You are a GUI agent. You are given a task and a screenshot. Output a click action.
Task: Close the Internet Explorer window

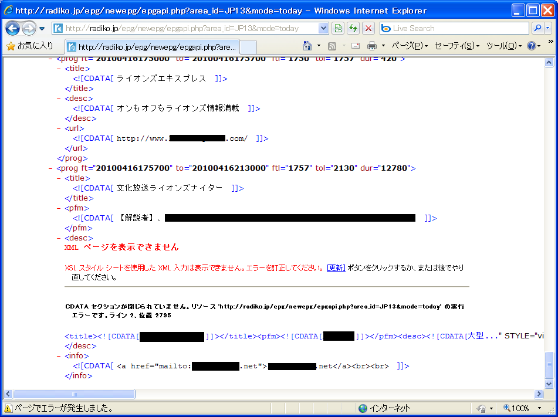547,11
